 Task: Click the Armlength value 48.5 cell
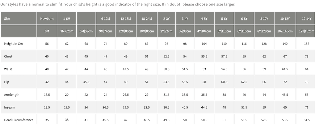point(285,95)
